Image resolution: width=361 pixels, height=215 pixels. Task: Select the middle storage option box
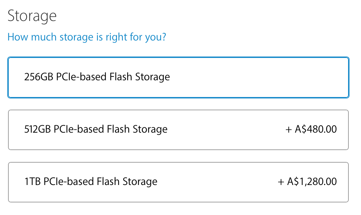coord(178,129)
